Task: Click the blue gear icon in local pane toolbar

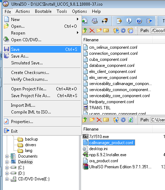Action: 123,120
